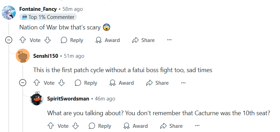Open Fontaine_Fancy's avatar profile picture
The image size is (280, 132).
(9, 13)
